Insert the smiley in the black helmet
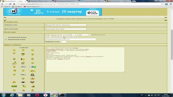This screenshot has width=173, height=97. (32, 75)
